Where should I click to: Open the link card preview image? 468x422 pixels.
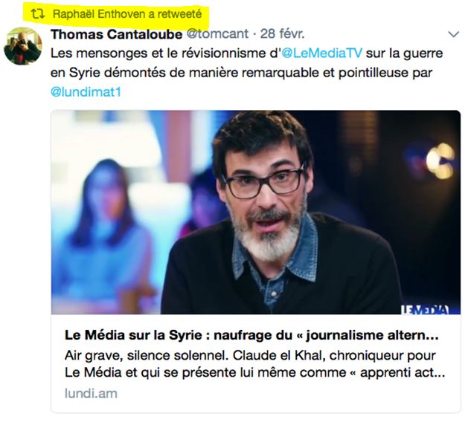click(256, 212)
